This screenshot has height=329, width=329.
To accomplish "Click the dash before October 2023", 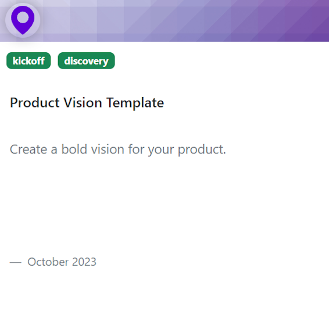I will 16,262.
